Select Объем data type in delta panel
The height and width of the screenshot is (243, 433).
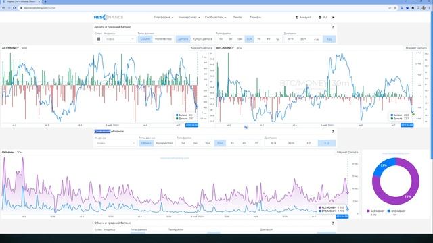145,39
